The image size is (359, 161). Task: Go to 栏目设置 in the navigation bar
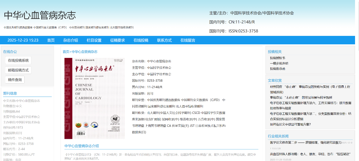(94, 40)
